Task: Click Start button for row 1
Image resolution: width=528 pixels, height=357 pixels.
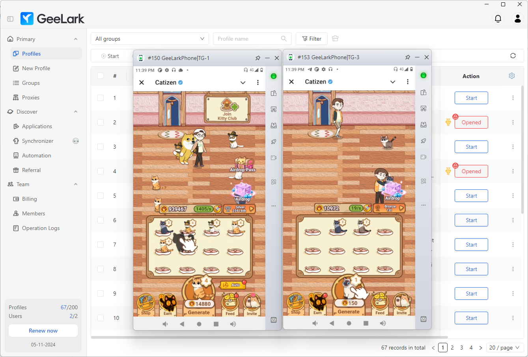Action: [471, 98]
